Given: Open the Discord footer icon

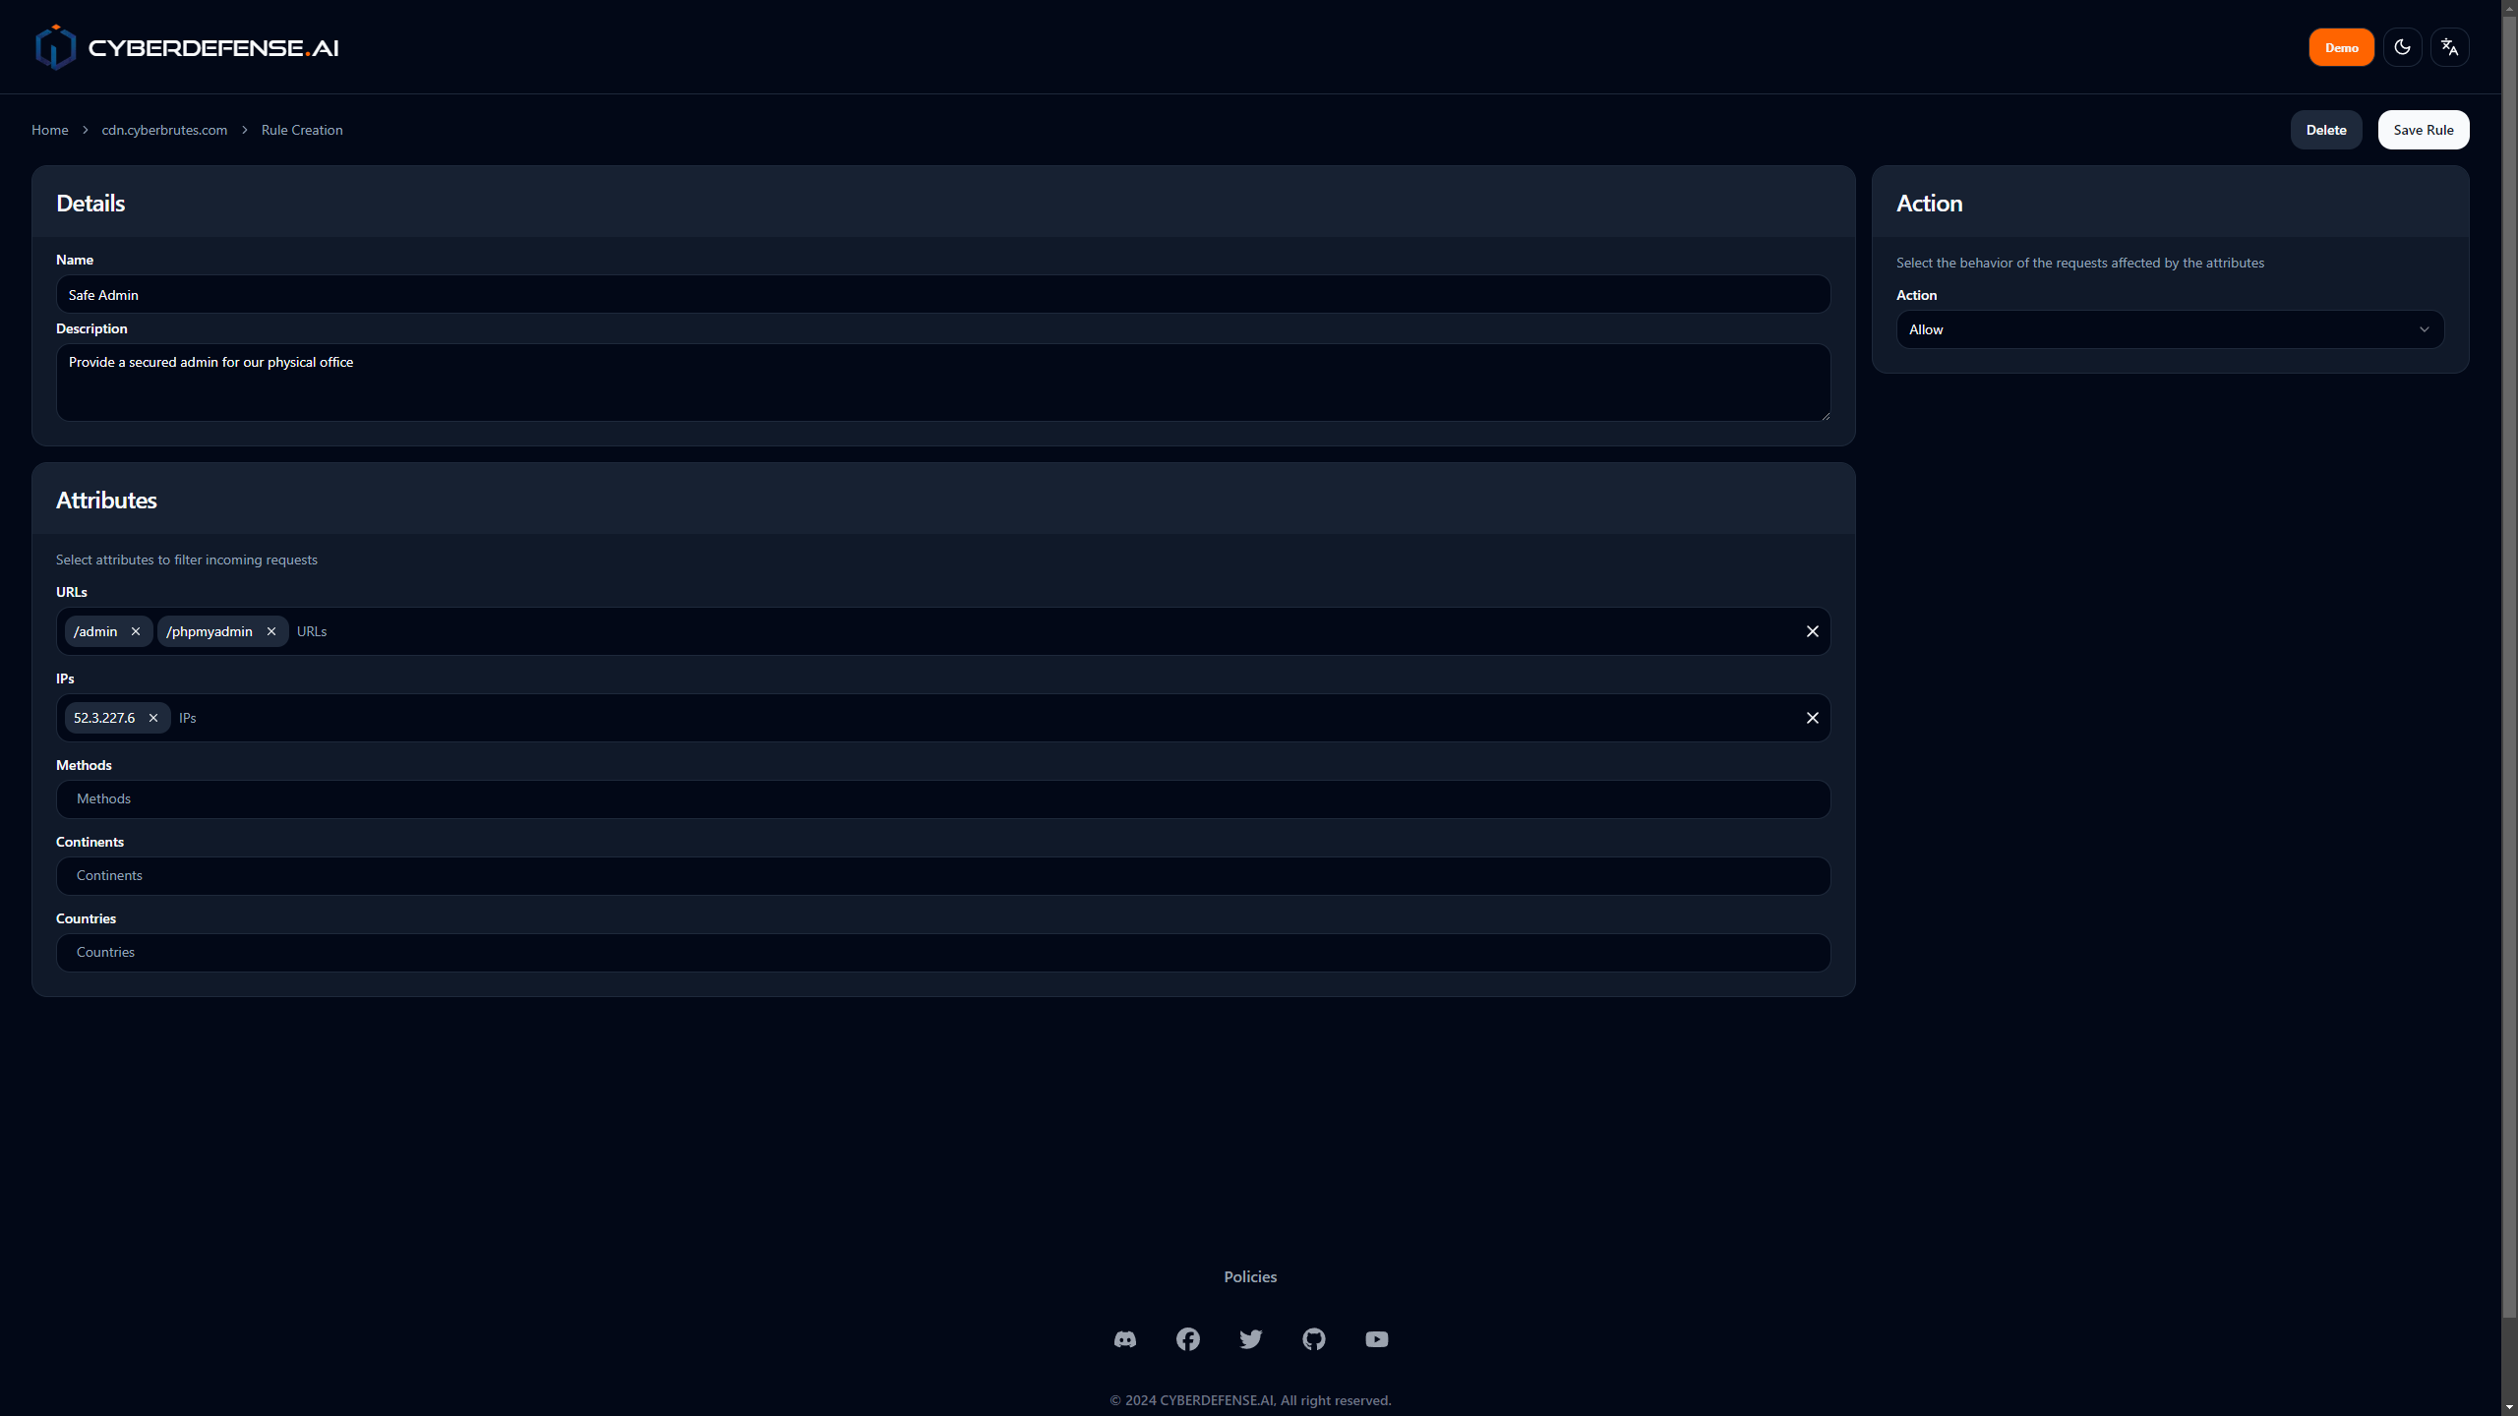Looking at the screenshot, I should [1124, 1339].
